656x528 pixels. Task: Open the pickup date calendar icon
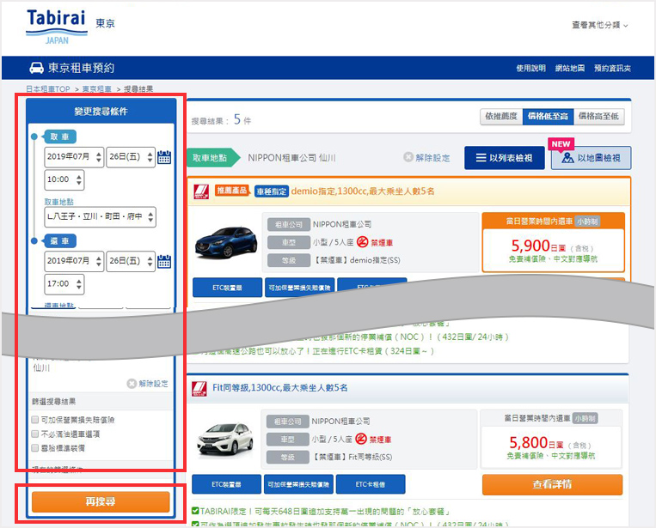[164, 157]
